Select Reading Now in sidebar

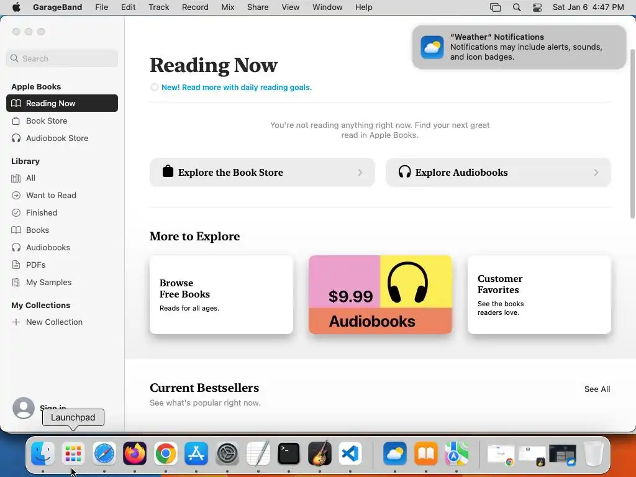pos(62,103)
